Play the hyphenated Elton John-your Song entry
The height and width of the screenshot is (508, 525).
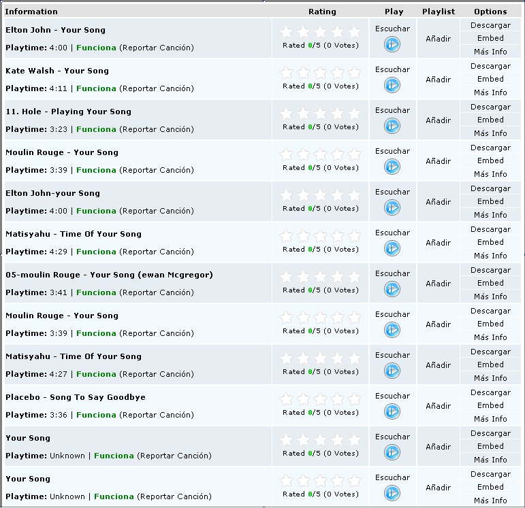point(392,207)
